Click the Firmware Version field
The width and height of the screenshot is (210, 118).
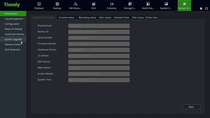(x=99, y=44)
